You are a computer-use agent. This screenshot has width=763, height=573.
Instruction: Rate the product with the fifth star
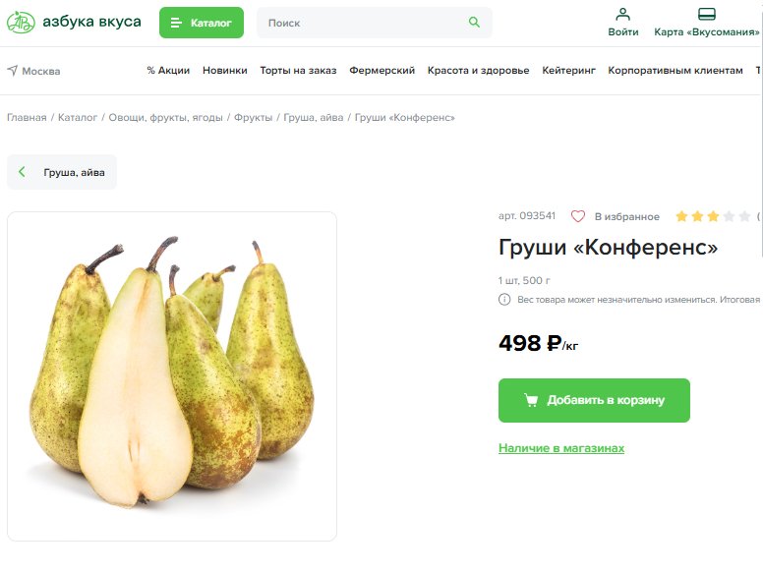tap(744, 216)
